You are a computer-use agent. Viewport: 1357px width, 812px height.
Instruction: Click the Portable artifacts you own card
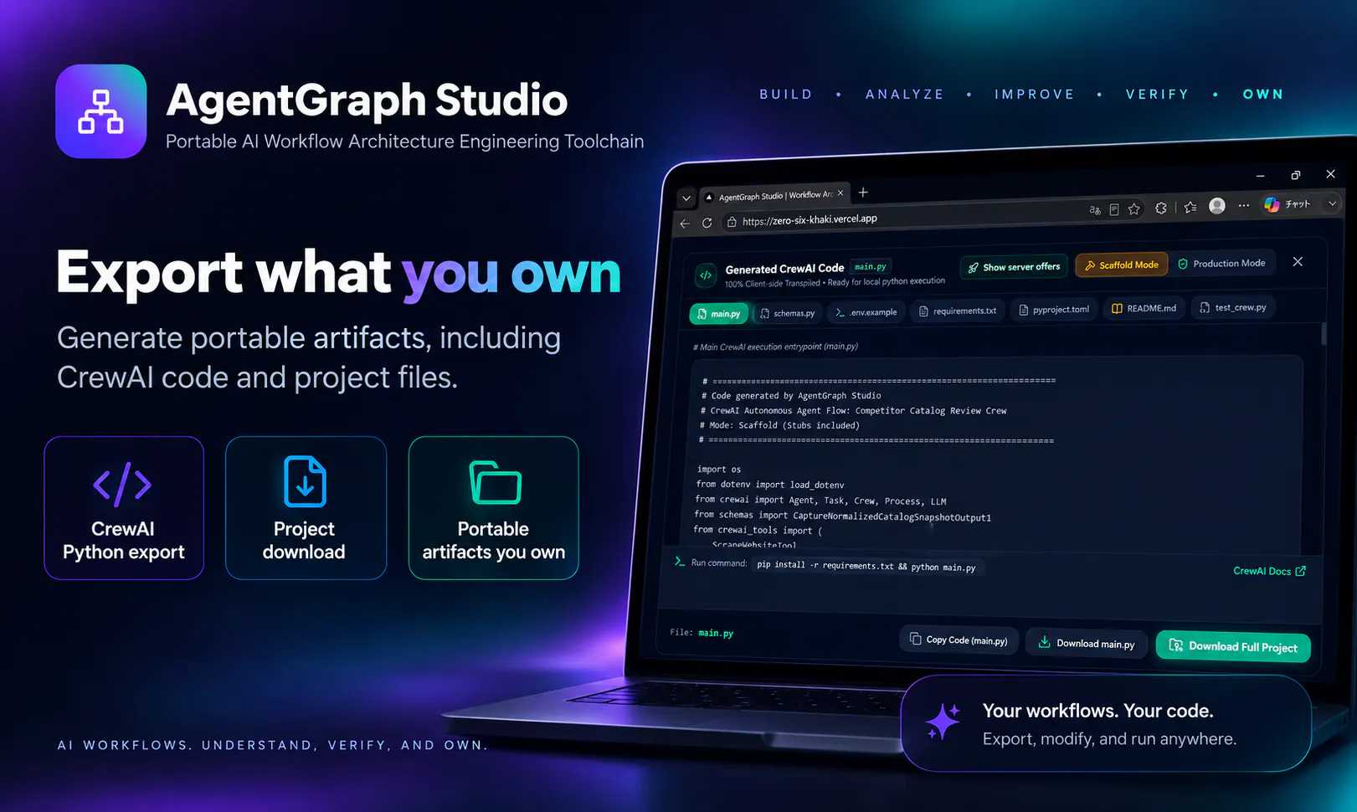point(493,508)
